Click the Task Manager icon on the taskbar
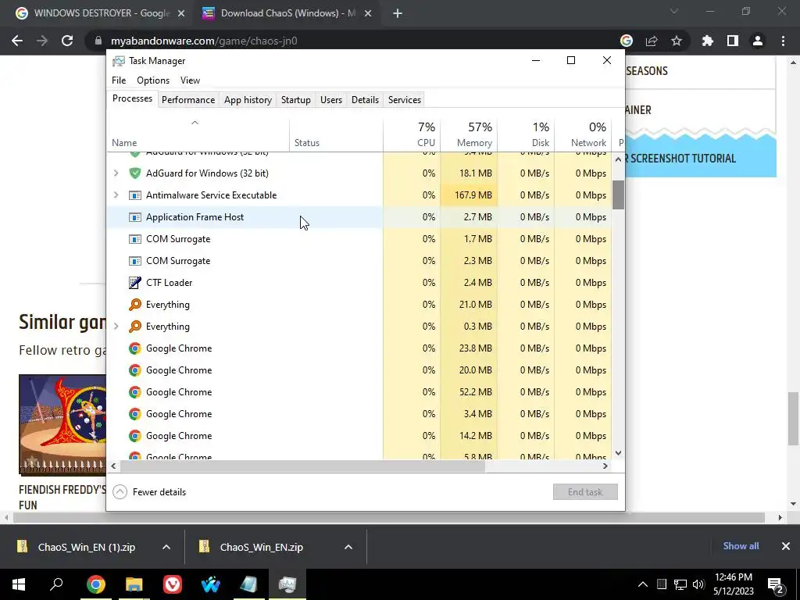Screen dimensions: 800x600 click(287, 584)
